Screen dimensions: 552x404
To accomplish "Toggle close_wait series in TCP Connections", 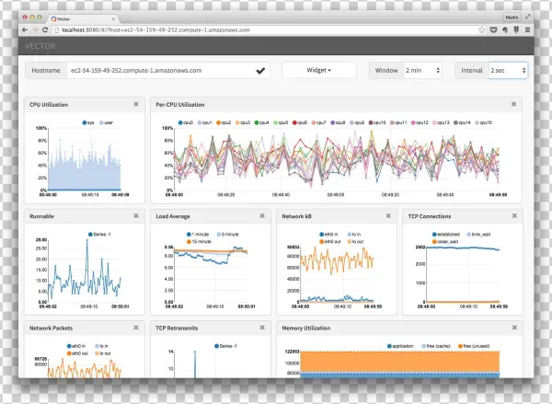I will 445,242.
